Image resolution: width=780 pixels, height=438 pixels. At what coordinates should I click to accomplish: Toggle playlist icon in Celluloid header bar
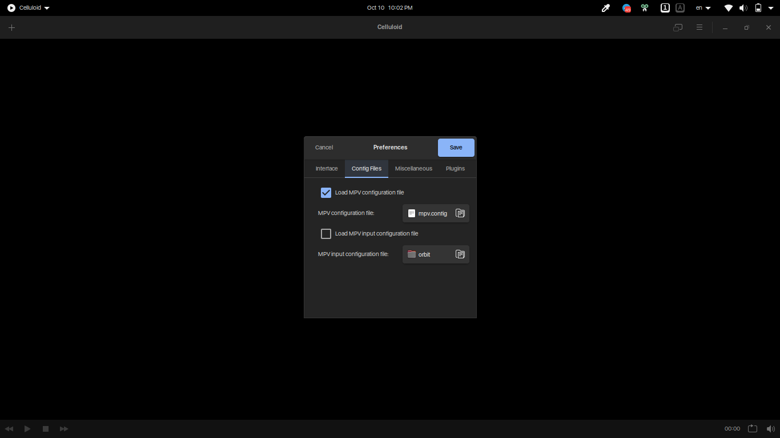pos(678,27)
